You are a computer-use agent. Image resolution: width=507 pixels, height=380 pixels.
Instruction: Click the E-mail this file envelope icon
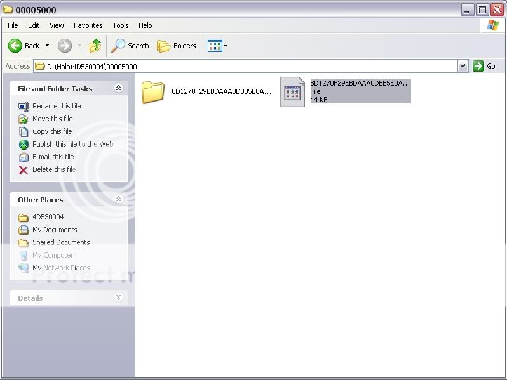coord(24,157)
